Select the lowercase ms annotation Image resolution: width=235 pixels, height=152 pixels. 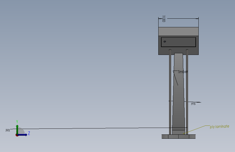193,104
